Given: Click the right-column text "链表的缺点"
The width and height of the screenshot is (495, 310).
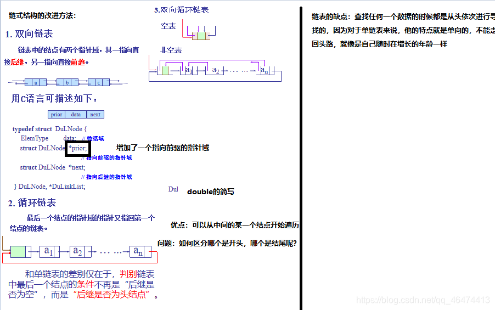Looking at the screenshot, I should [x=330, y=16].
